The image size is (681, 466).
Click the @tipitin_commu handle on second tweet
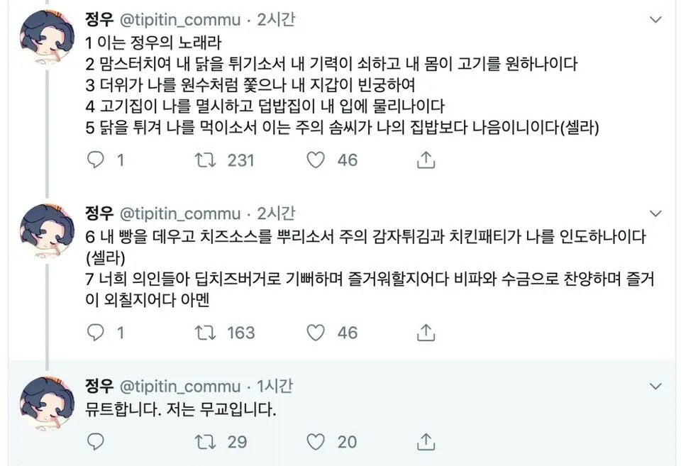179,213
